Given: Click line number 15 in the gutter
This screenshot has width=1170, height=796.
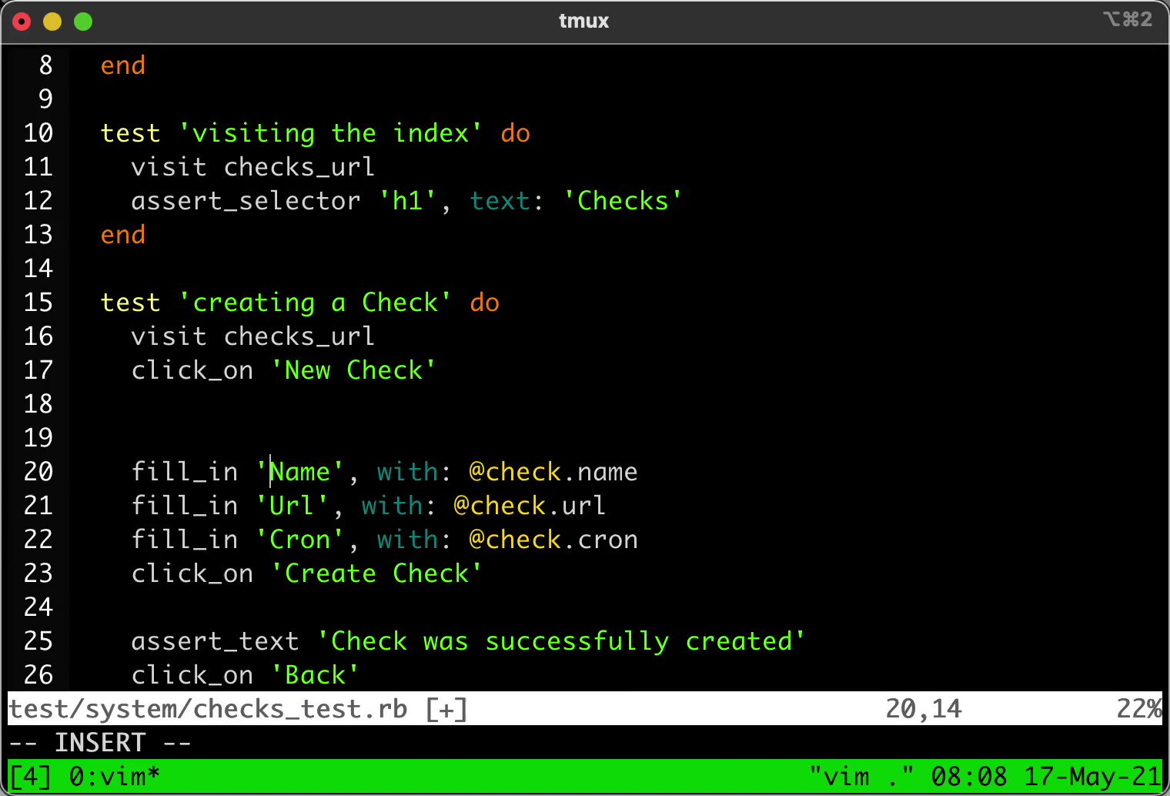Looking at the screenshot, I should (38, 302).
